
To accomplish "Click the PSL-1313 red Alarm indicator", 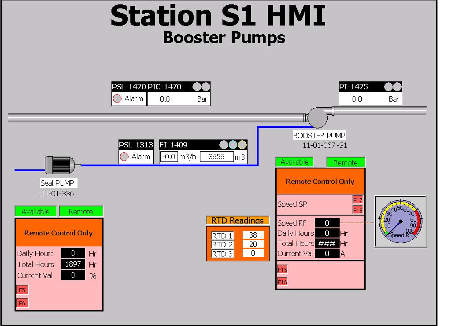I will click(124, 157).
